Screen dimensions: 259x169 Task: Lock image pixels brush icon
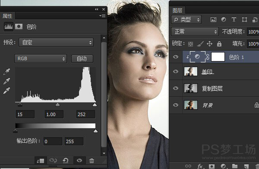[200, 44]
